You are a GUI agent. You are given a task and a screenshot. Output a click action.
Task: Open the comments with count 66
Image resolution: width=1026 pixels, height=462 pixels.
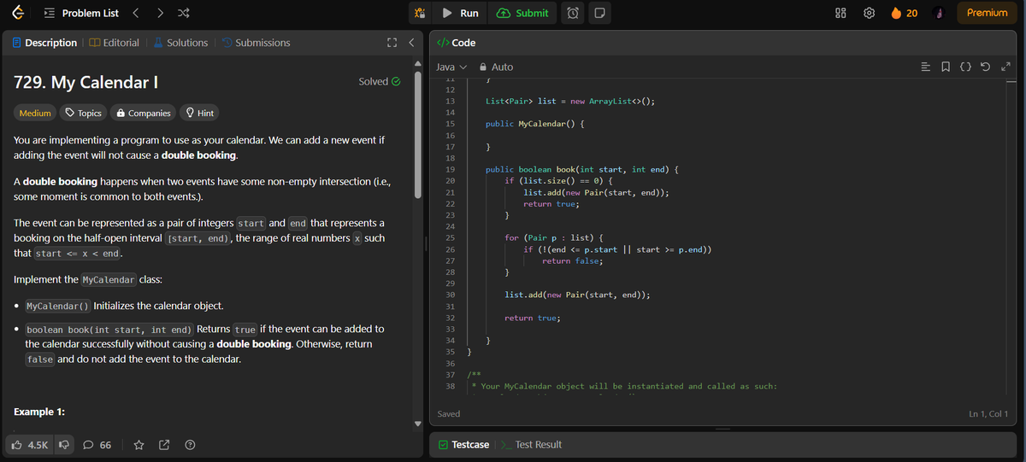98,445
